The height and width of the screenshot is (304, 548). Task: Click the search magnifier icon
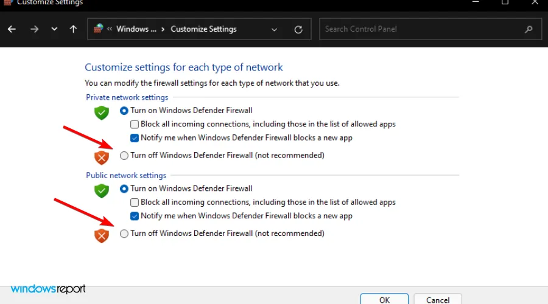click(x=528, y=29)
